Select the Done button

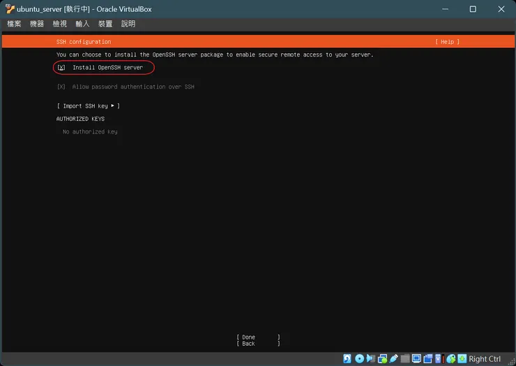258,337
